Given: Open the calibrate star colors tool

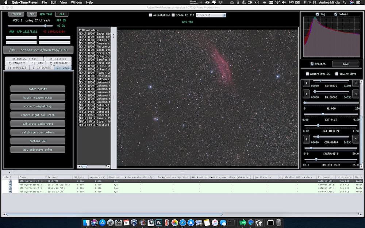Looking at the screenshot, I should point(38,132).
